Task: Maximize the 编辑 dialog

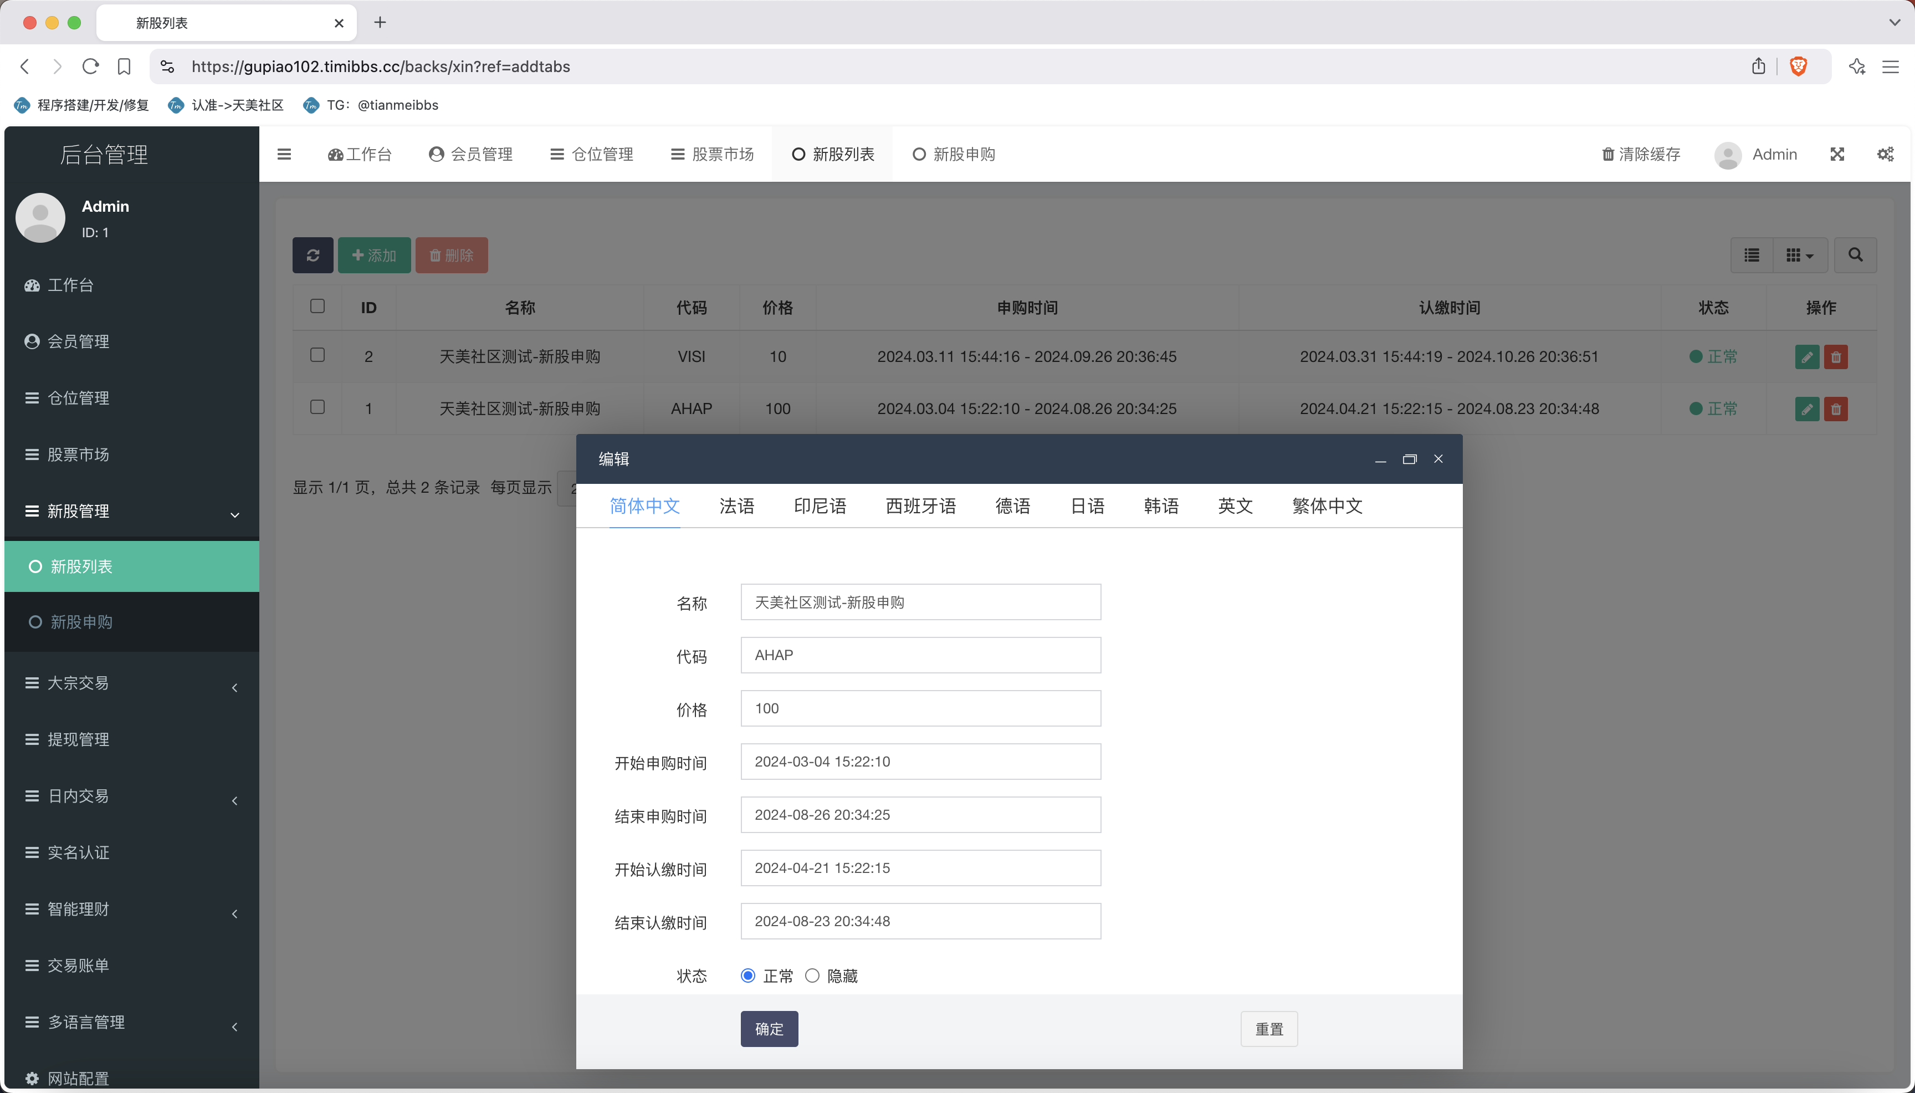Action: (1409, 459)
